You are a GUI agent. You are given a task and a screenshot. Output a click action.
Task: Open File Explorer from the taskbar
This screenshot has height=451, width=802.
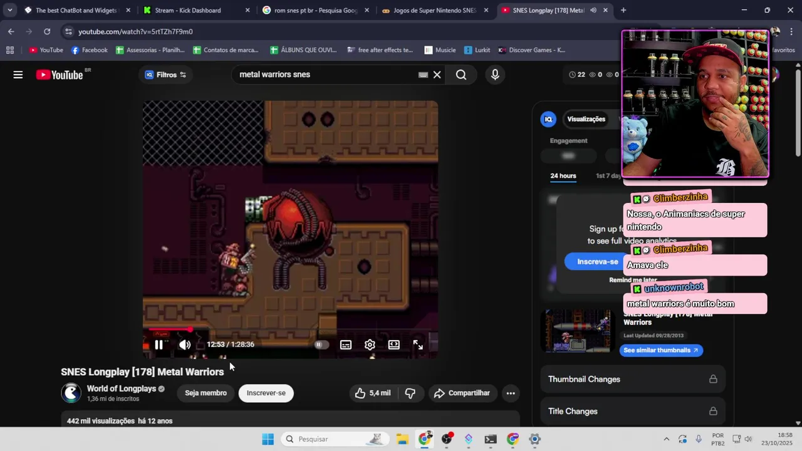coord(402,439)
